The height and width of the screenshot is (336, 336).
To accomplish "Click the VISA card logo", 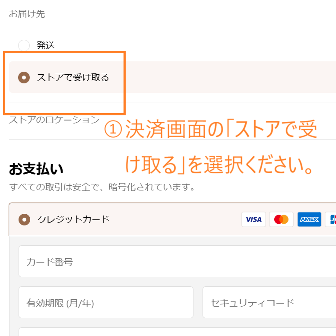I will pyautogui.click(x=254, y=219).
